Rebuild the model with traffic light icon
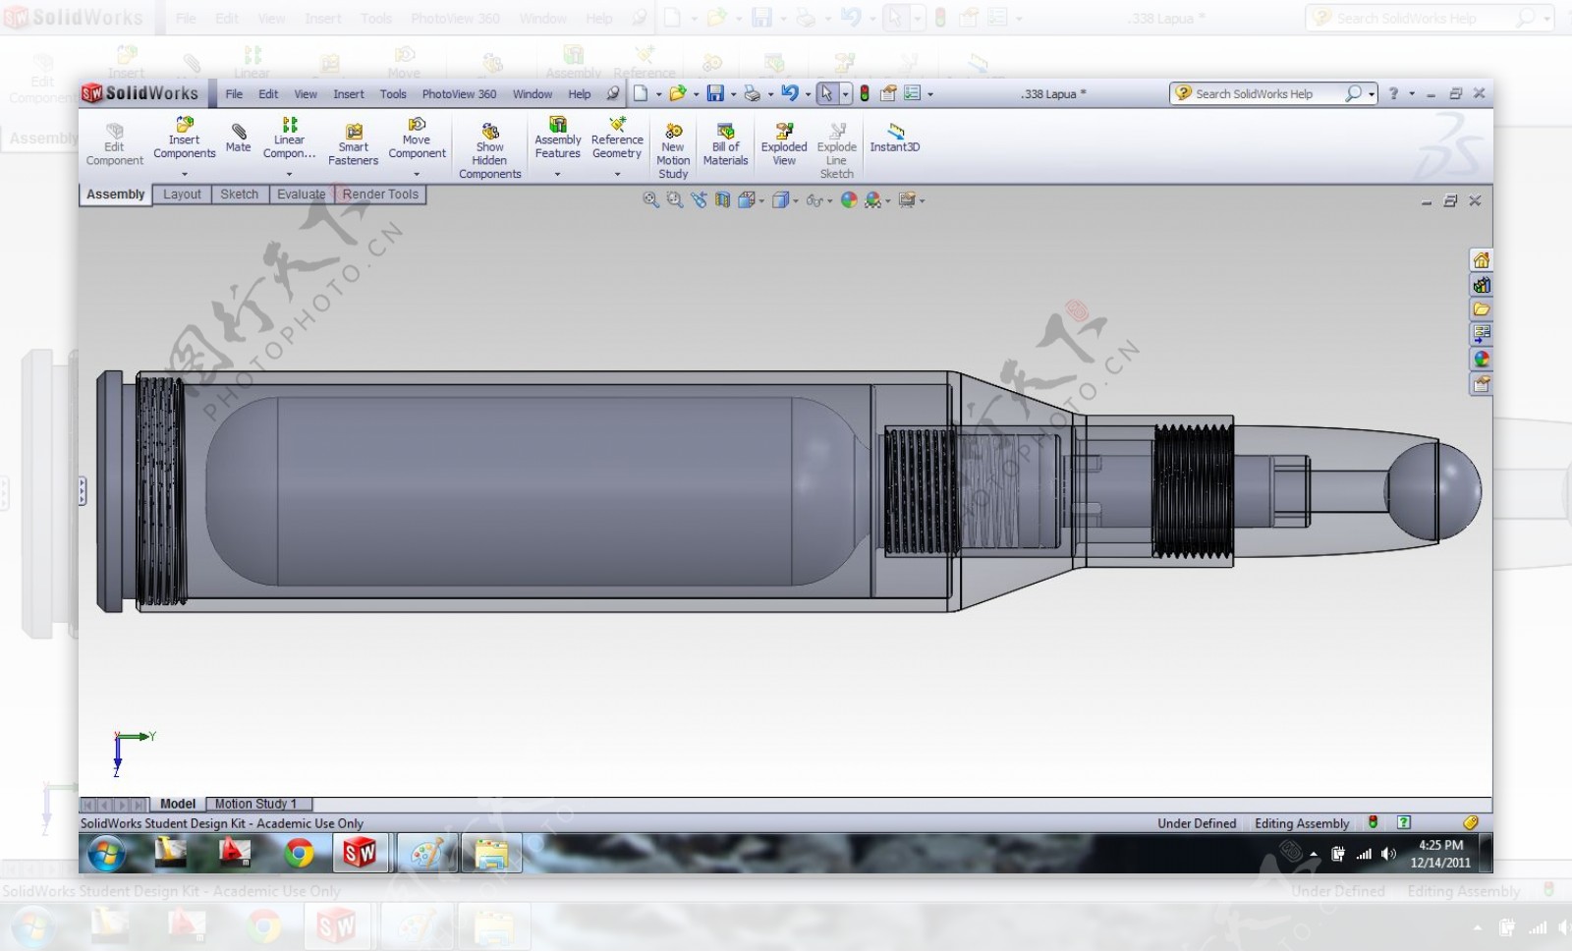Viewport: 1572px width, 952px height. click(x=865, y=93)
